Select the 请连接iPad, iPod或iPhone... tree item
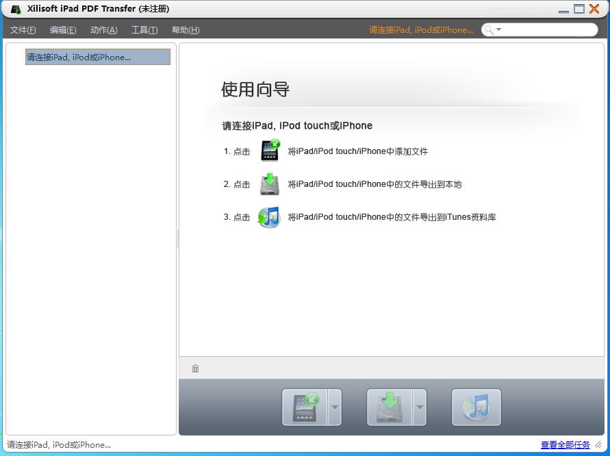610x456 pixels. pos(98,57)
